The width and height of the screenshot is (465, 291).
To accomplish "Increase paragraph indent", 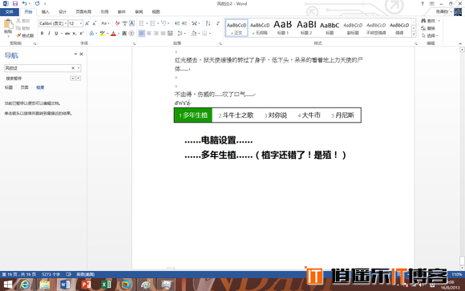I will click(x=184, y=23).
